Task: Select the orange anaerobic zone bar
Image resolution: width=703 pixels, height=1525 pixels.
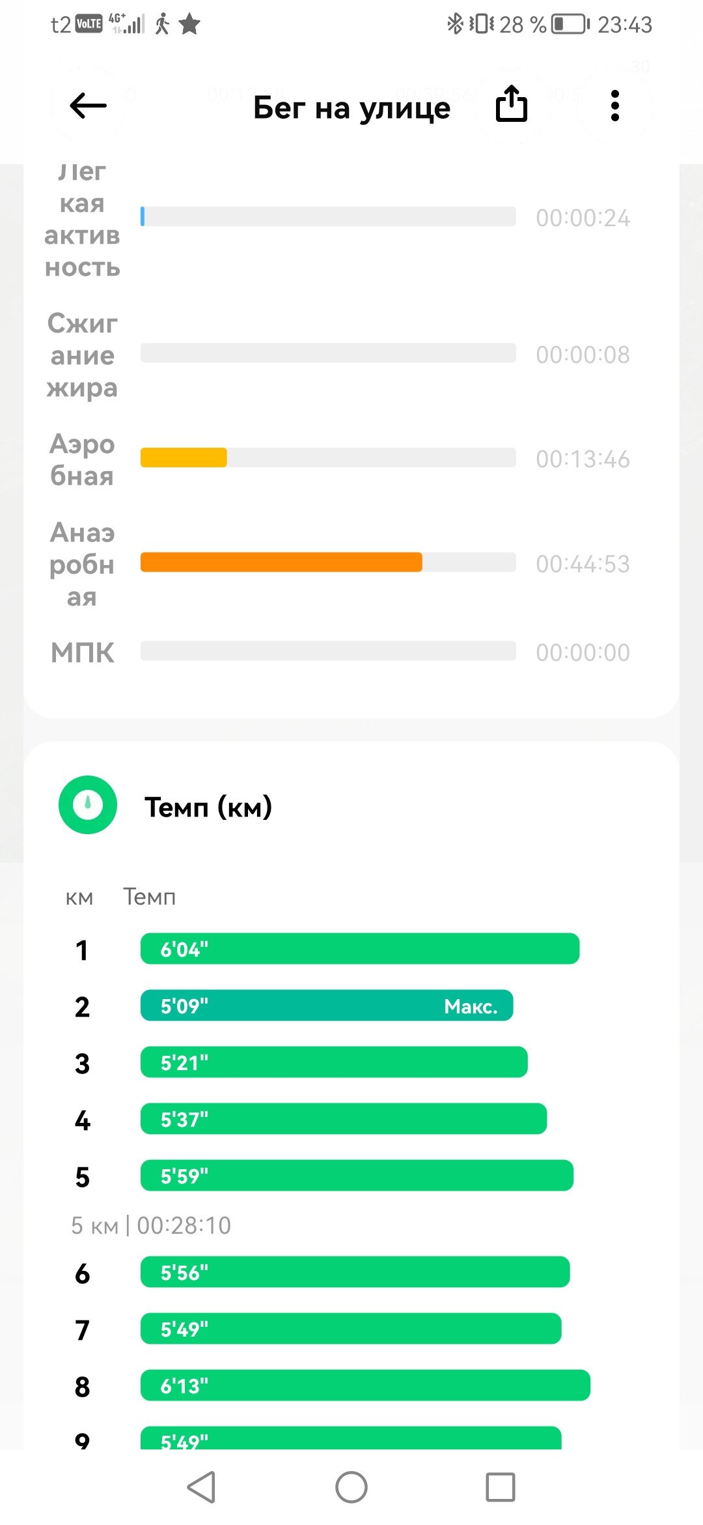Action: pyautogui.click(x=281, y=562)
